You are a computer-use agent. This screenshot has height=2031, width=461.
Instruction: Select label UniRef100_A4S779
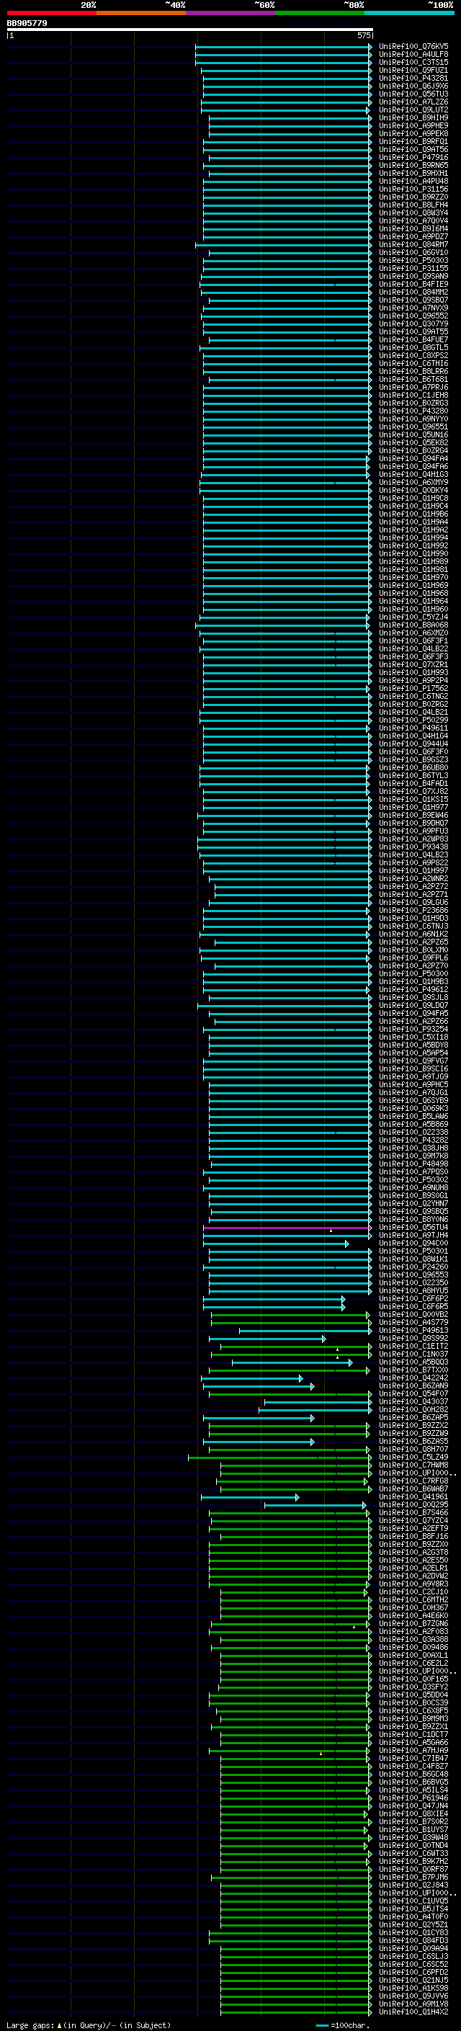coord(413,1323)
